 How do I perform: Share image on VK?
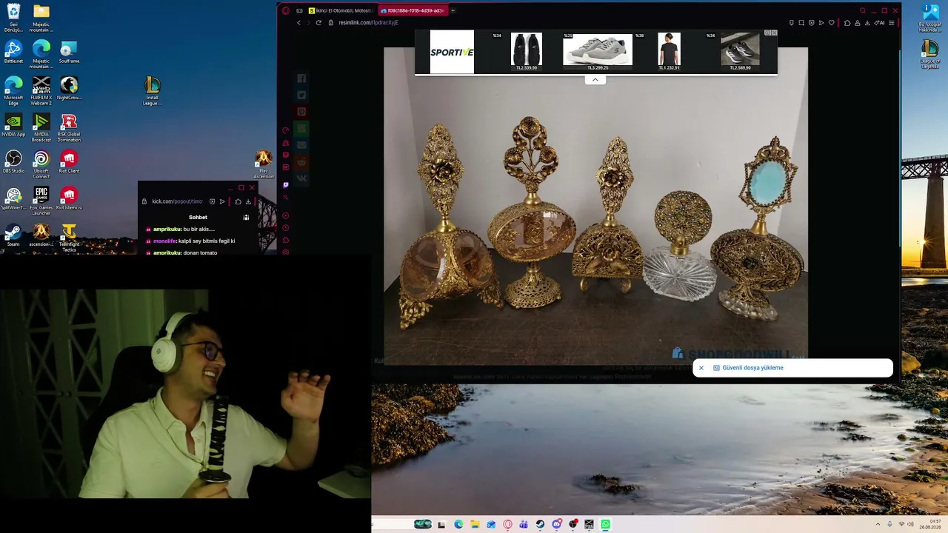coord(301,178)
